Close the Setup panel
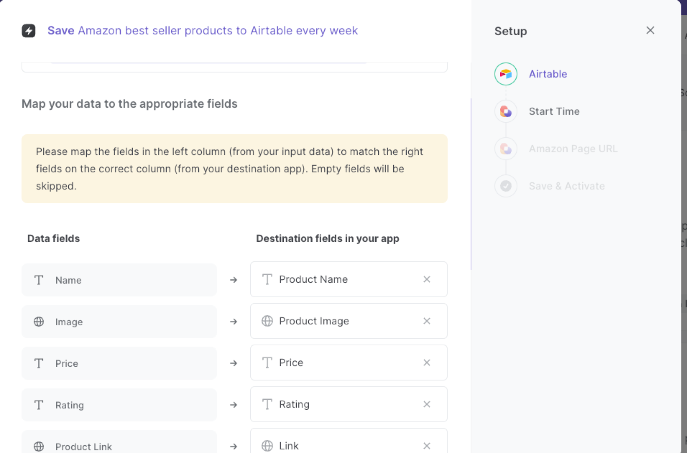 (650, 30)
